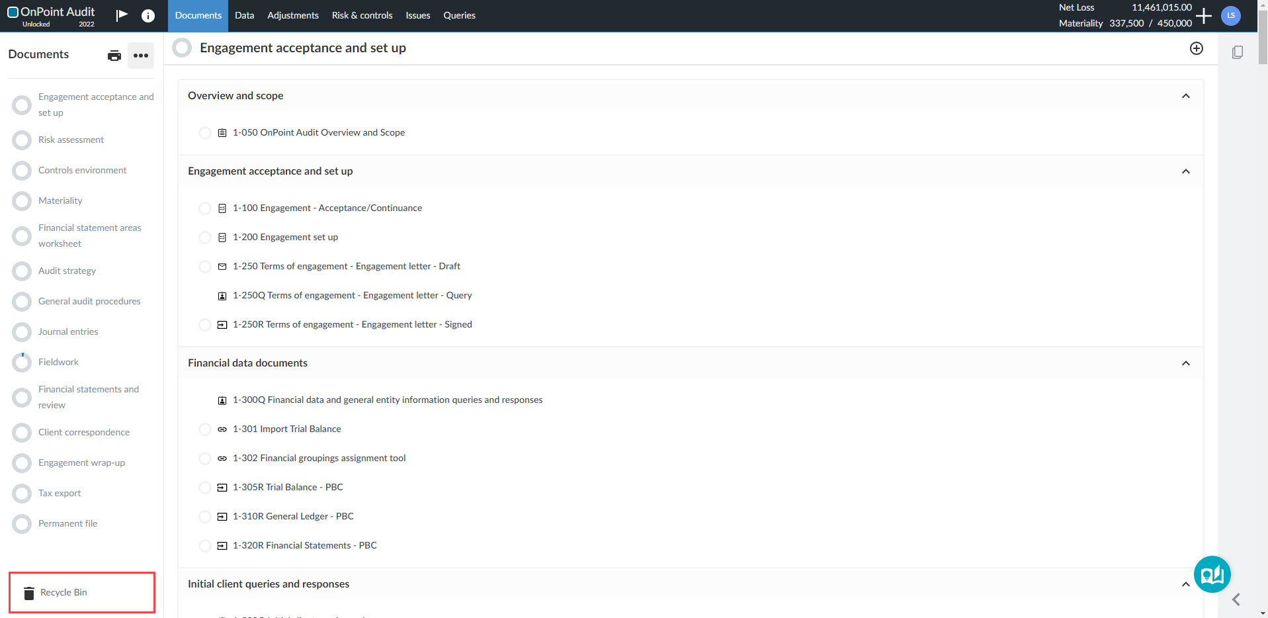Viewport: 1268px width, 618px height.
Task: Select Fieldwork with progress ring in sidebar
Action: (x=58, y=362)
